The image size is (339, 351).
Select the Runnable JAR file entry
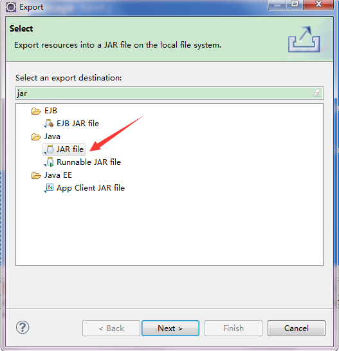89,162
